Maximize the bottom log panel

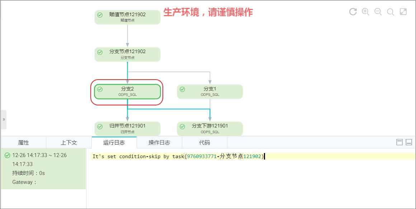[400, 142]
